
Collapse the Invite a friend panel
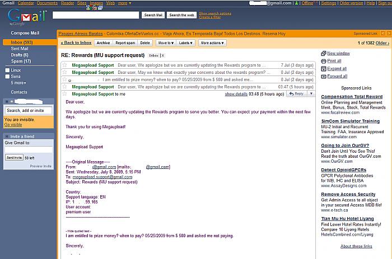tap(7, 136)
